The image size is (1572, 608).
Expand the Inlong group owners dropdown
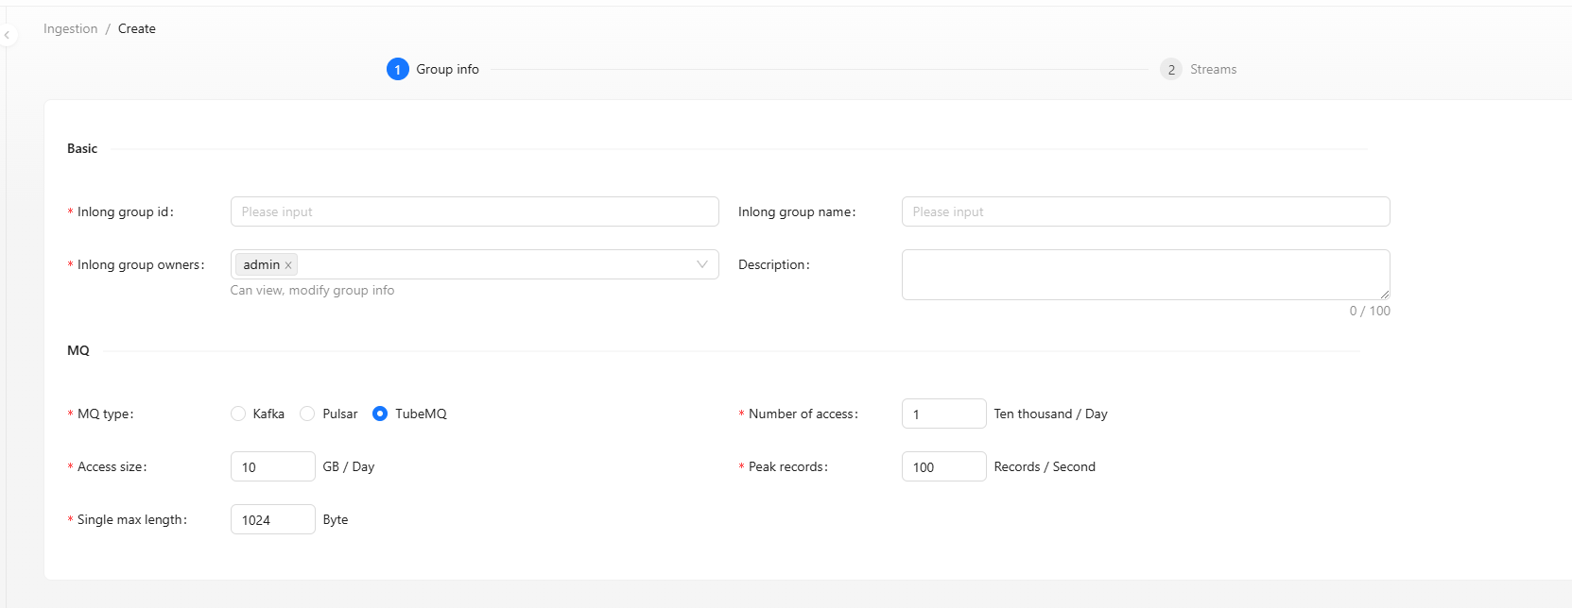701,264
